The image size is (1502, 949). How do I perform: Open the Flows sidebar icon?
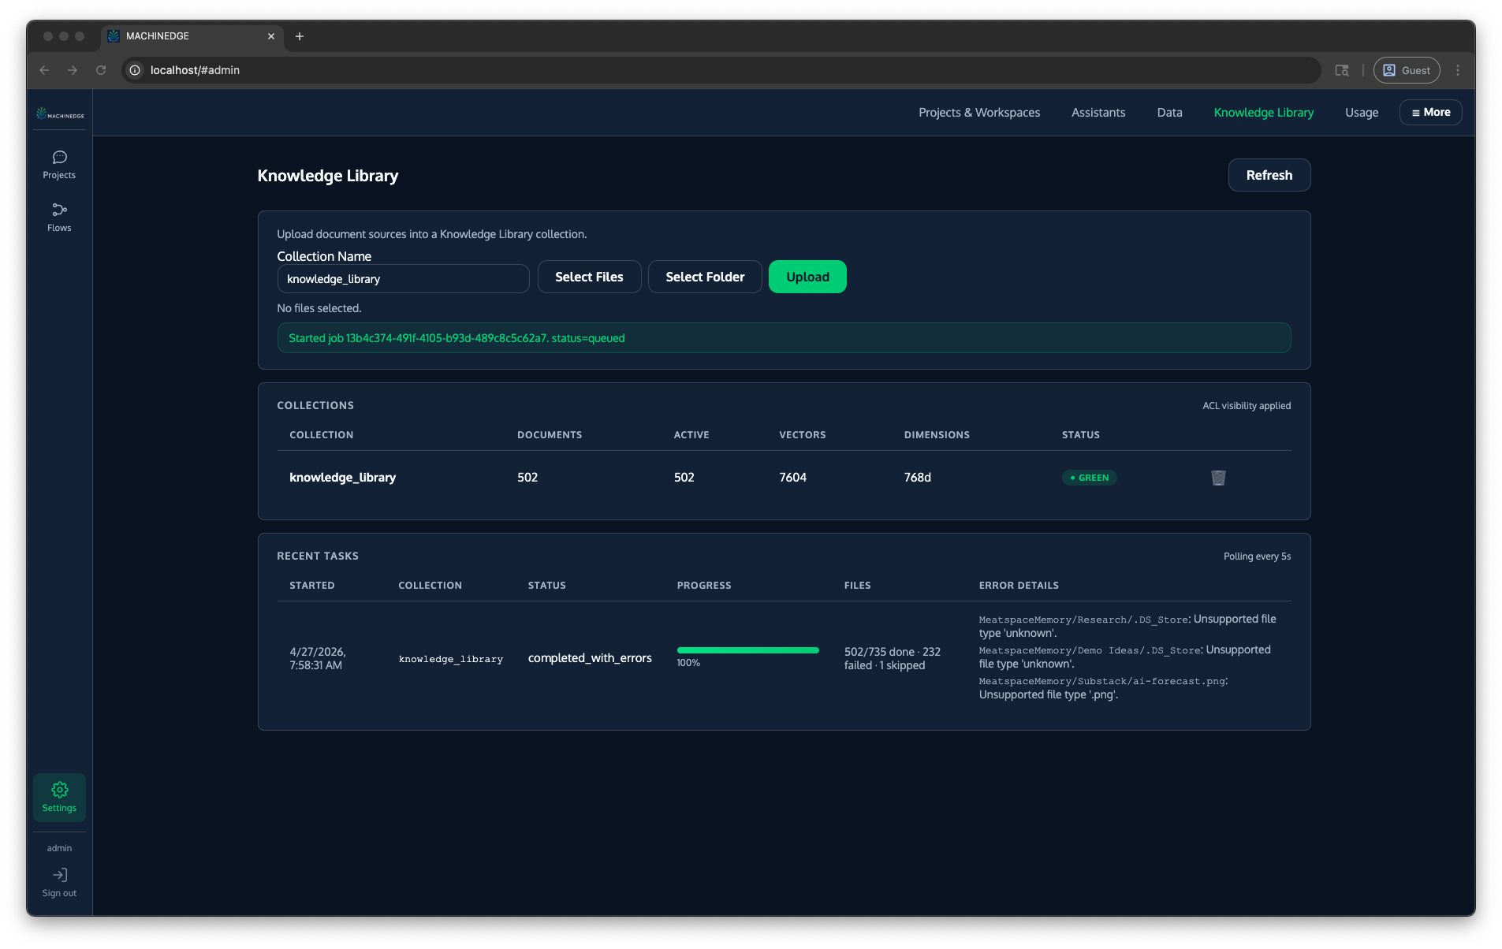point(59,218)
